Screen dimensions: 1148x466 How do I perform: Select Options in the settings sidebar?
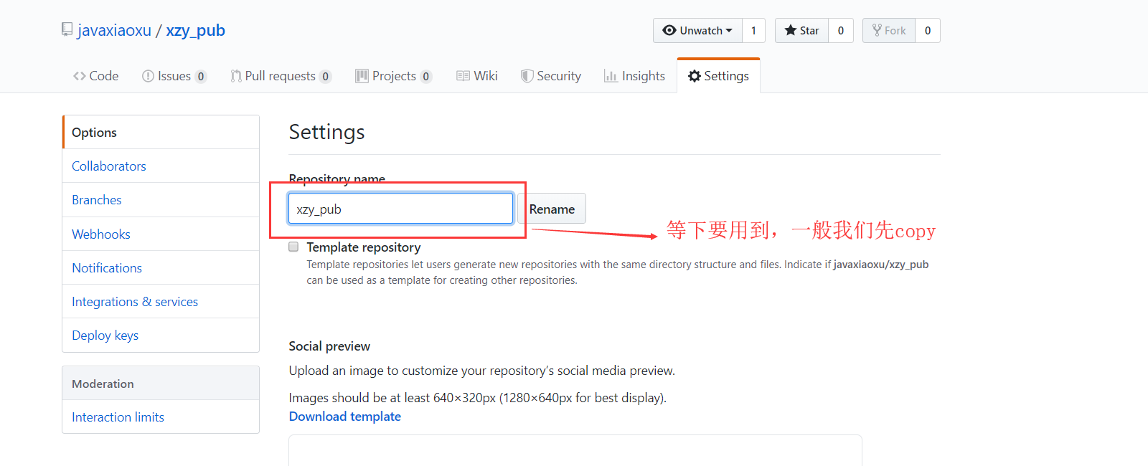point(161,133)
